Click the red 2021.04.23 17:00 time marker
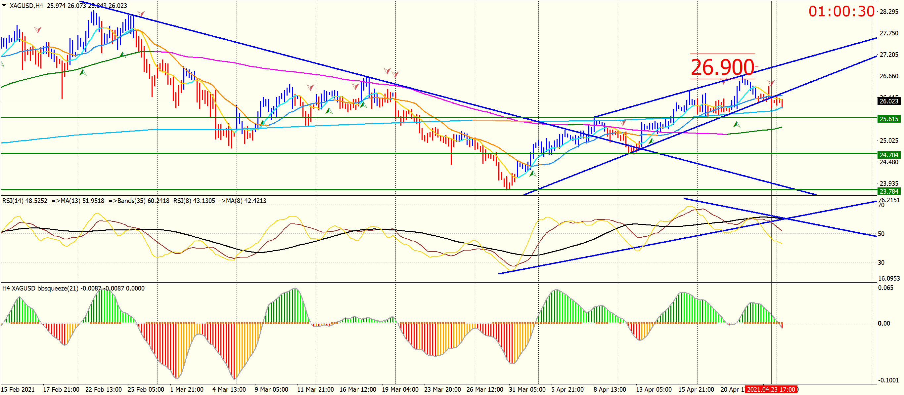This screenshot has height=395, width=904. [x=771, y=389]
